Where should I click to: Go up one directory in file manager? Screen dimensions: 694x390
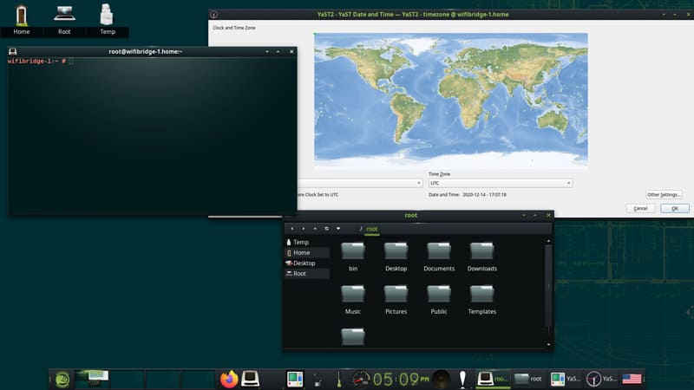(x=315, y=229)
